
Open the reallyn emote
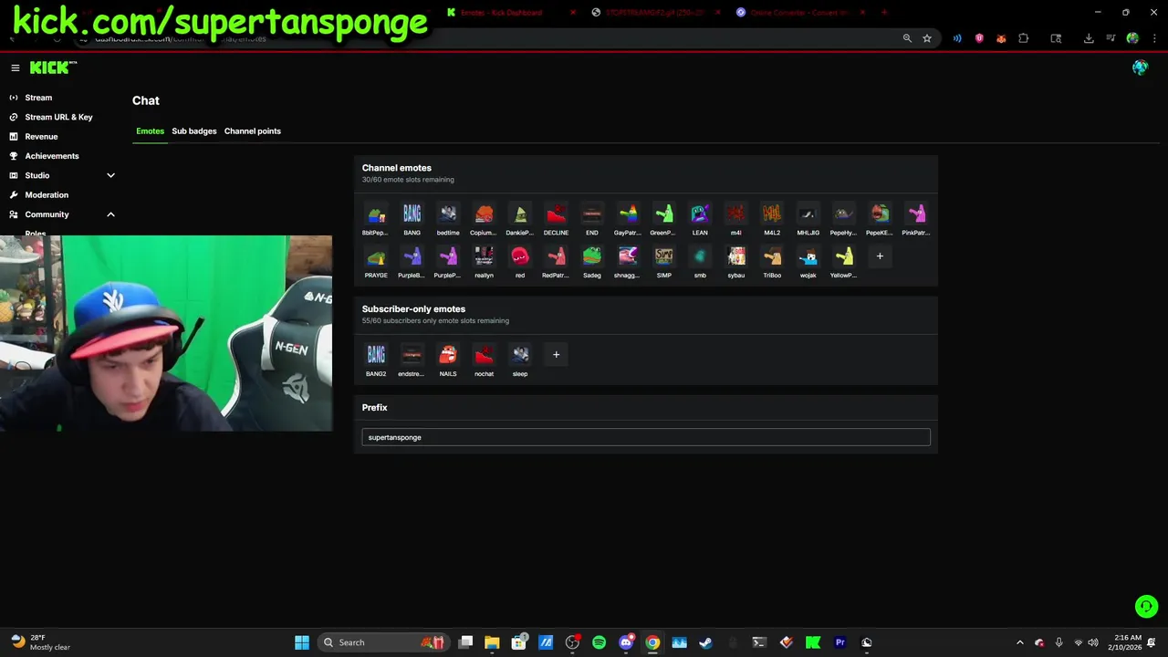[484, 256]
